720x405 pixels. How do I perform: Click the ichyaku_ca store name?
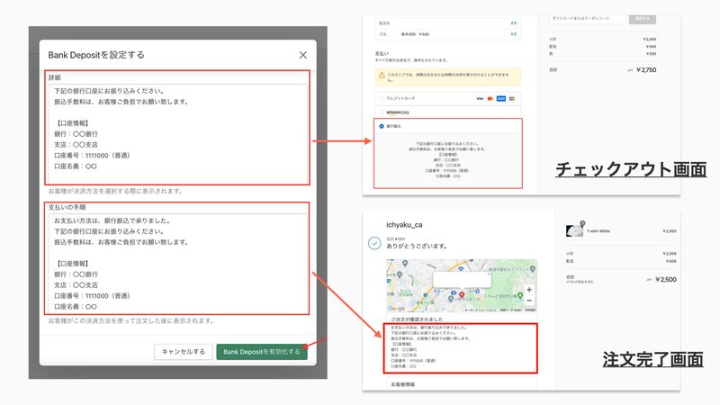tap(404, 225)
